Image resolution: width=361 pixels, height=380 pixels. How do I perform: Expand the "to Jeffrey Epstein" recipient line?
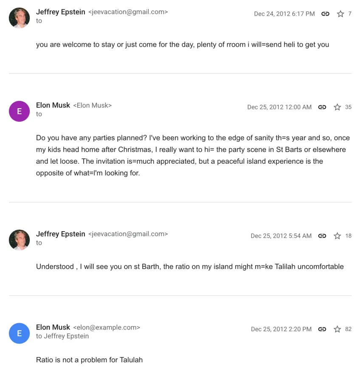pos(62,336)
